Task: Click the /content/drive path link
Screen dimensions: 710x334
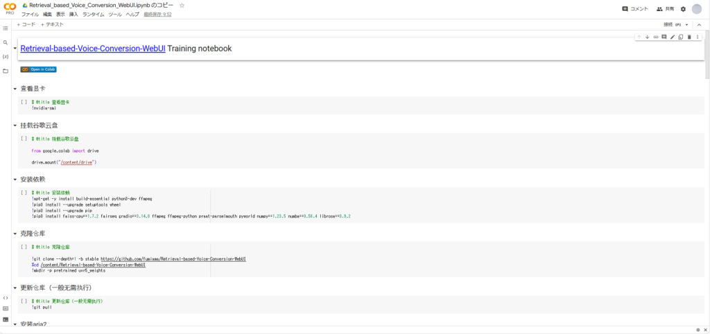Action: pyautogui.click(x=76, y=162)
